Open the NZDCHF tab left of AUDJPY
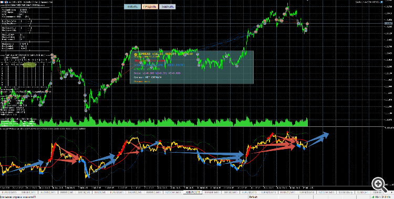The height and width of the screenshot is (199, 394). tap(173, 192)
